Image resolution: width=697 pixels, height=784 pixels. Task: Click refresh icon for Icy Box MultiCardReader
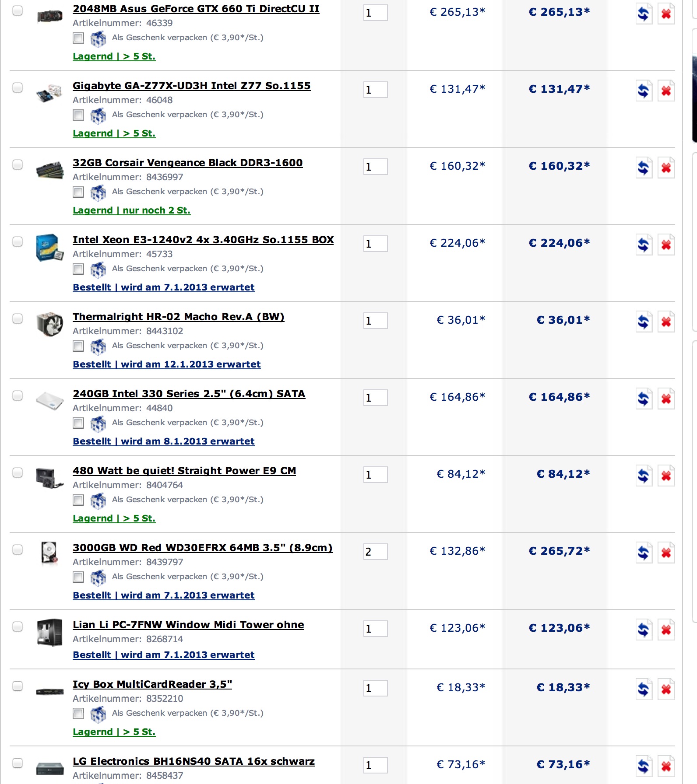[644, 689]
